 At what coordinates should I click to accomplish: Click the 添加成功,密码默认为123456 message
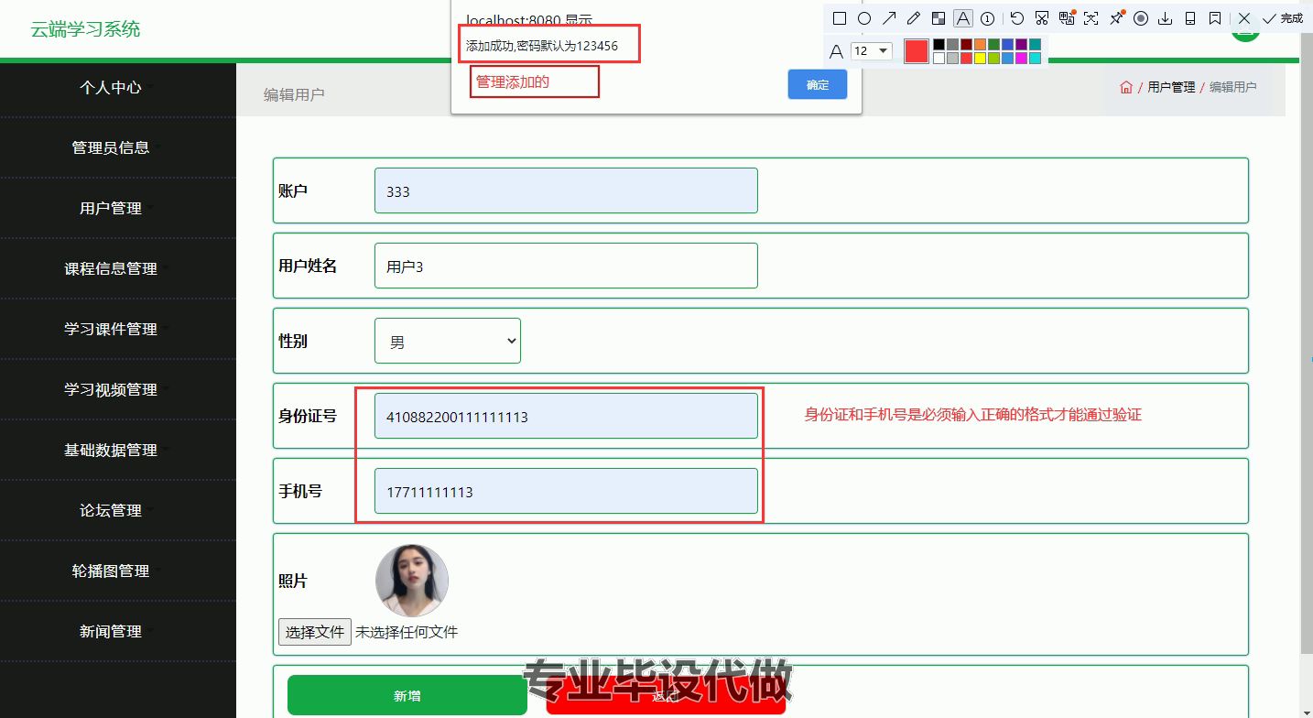tap(542, 45)
